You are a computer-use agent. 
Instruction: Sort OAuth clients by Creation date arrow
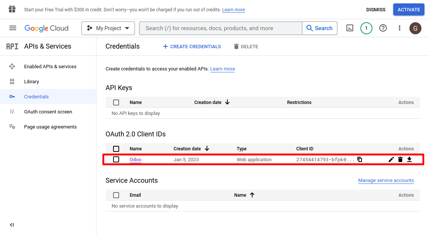207,149
